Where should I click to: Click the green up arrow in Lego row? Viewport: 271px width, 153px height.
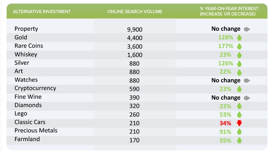239,115
